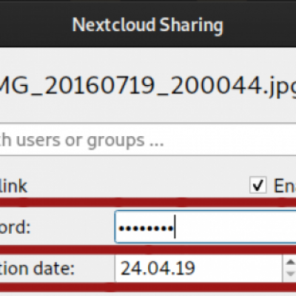Click the expiration date up arrow
This screenshot has width=296, height=296.
[291, 263]
